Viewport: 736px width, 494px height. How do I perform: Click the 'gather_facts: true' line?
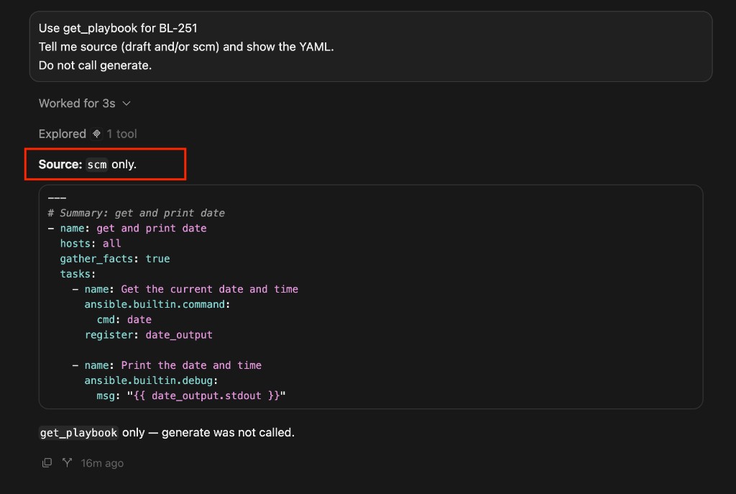pos(115,259)
